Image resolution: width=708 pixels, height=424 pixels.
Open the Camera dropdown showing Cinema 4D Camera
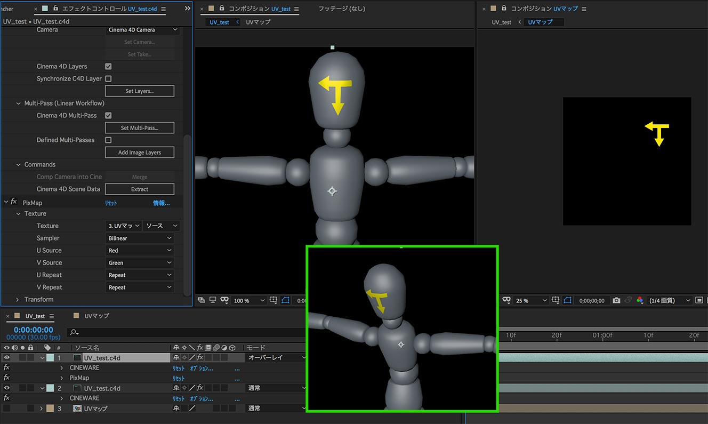tap(142, 30)
